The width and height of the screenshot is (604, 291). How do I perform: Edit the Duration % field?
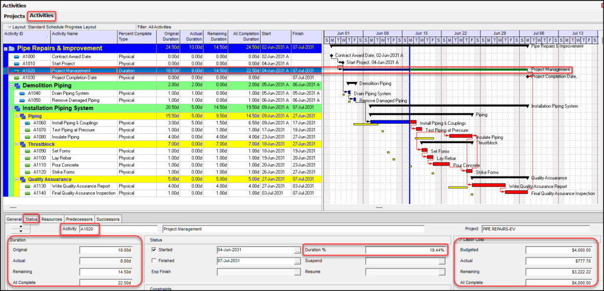406,250
